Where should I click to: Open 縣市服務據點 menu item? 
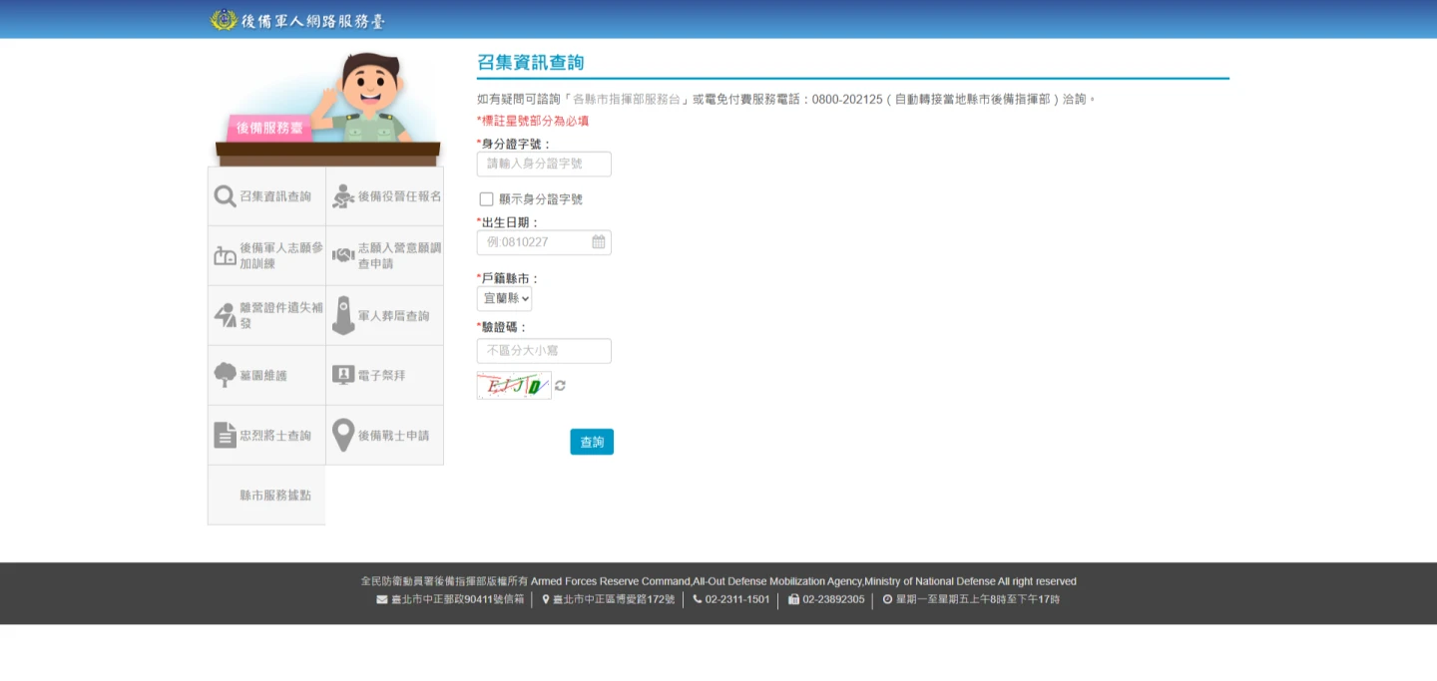[x=274, y=496]
